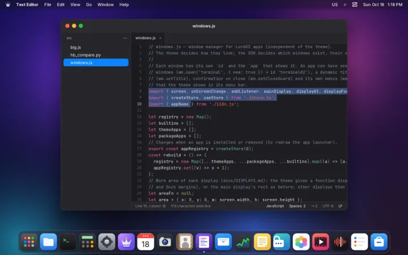Screen dimensions: 408x255
Task: Open the src sidebar three-dot menu
Action: (x=125, y=38)
